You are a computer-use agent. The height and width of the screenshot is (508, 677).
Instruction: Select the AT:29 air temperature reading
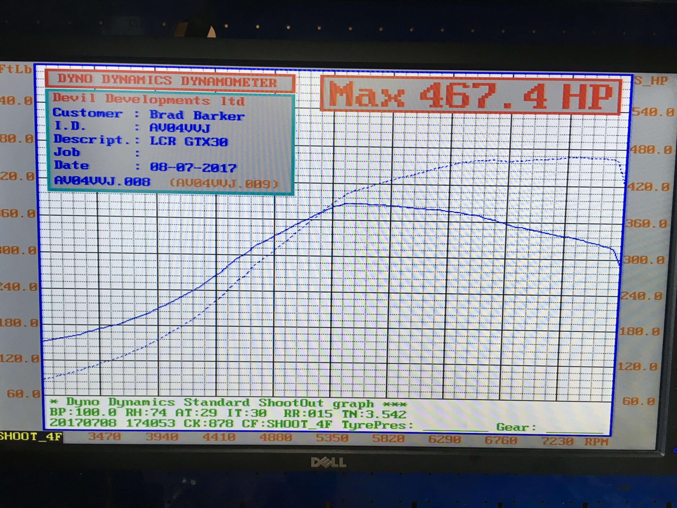coord(196,413)
